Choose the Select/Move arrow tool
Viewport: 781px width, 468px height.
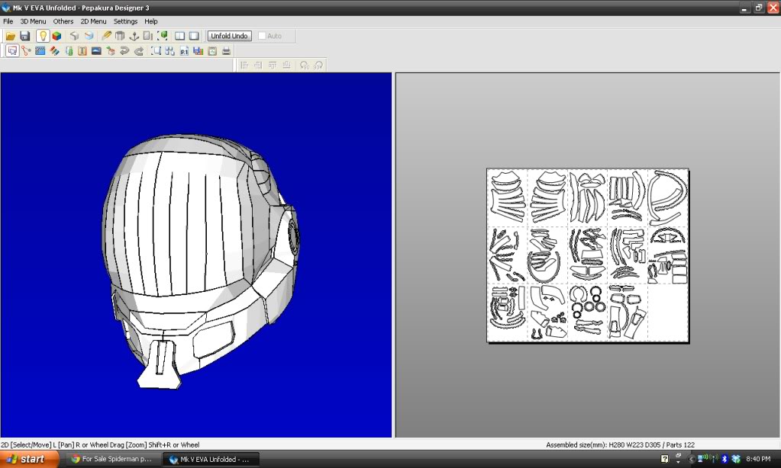(x=12, y=51)
